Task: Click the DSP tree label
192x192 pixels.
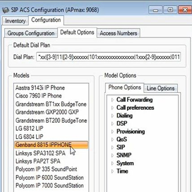Action: pos(122,123)
